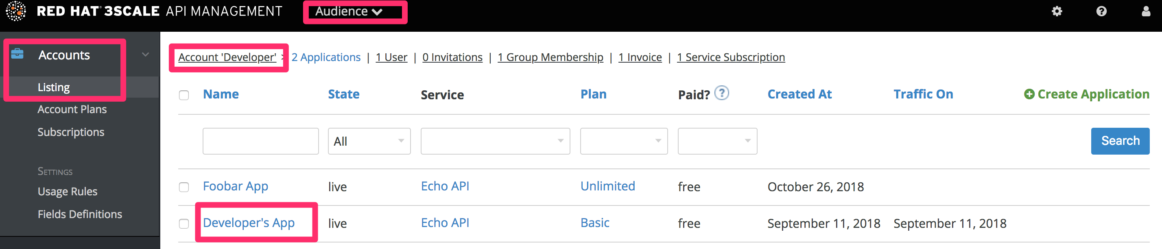The width and height of the screenshot is (1162, 249).
Task: Check the Developer's App row checkbox
Action: click(184, 224)
